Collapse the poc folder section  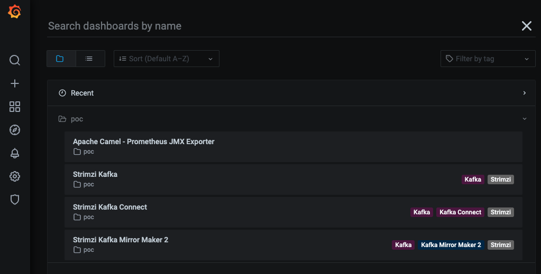pos(291,119)
